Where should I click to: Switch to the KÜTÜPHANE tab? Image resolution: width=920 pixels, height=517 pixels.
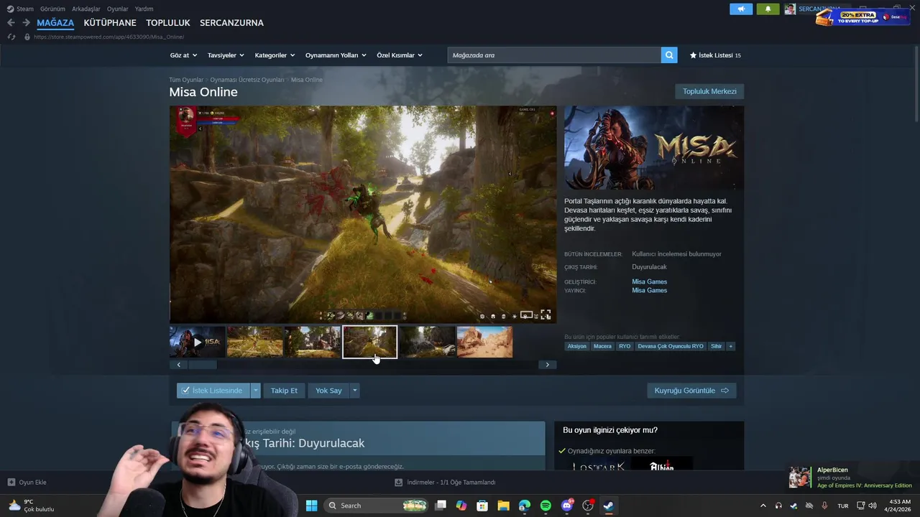(110, 23)
